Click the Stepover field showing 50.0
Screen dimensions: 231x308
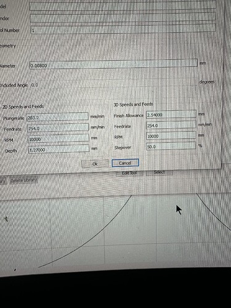[x=171, y=146]
